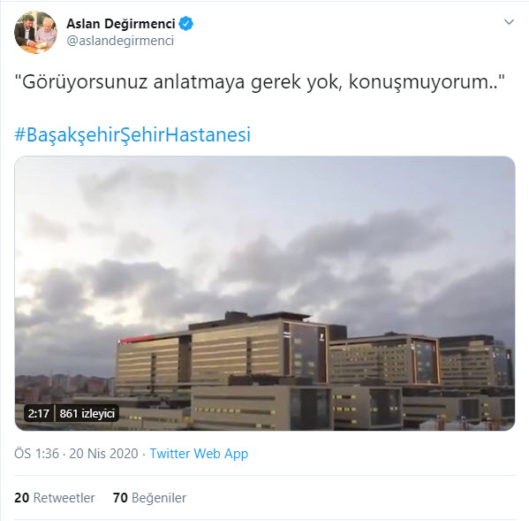Image resolution: width=529 pixels, height=521 pixels.
Task: Play the hospital video
Action: 265,293
